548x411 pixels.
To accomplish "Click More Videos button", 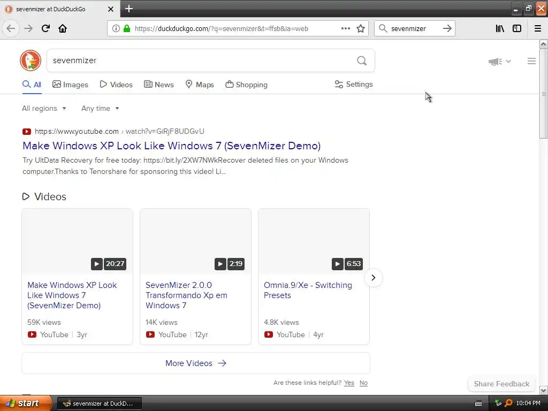I will click(x=196, y=363).
